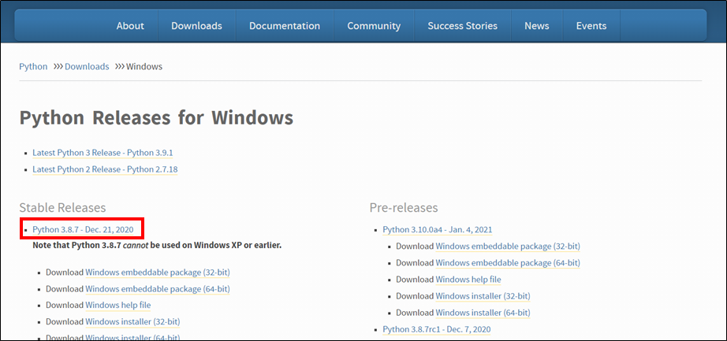727x341 pixels.
Task: Go to the Downloads breadcrumb link
Action: [x=87, y=67]
